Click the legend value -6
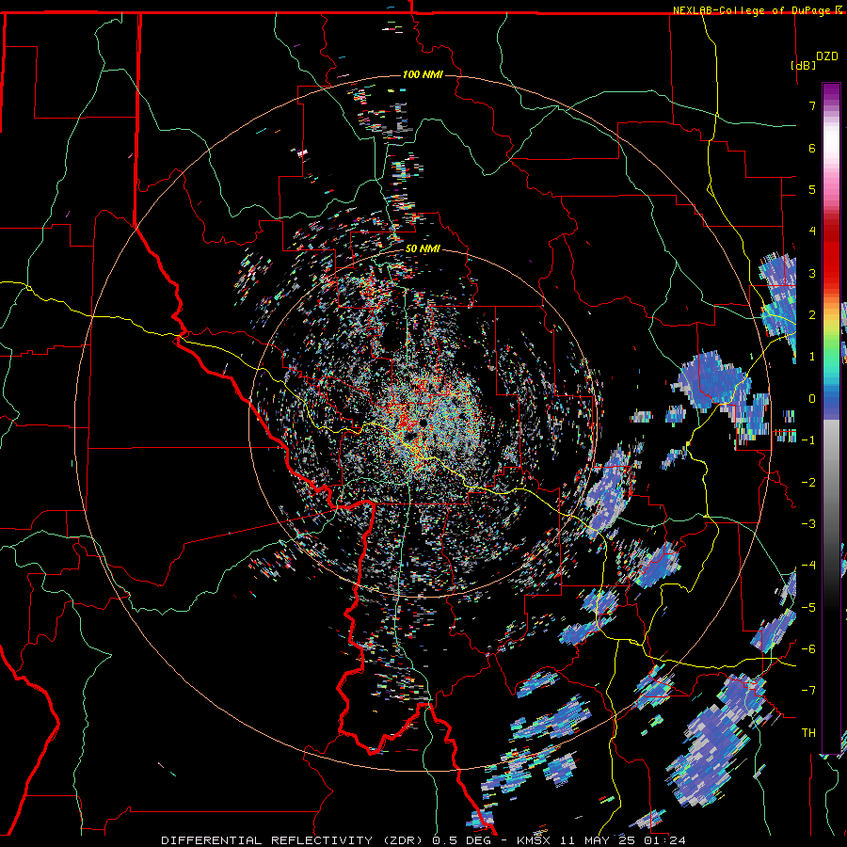847x847 pixels. 808,648
